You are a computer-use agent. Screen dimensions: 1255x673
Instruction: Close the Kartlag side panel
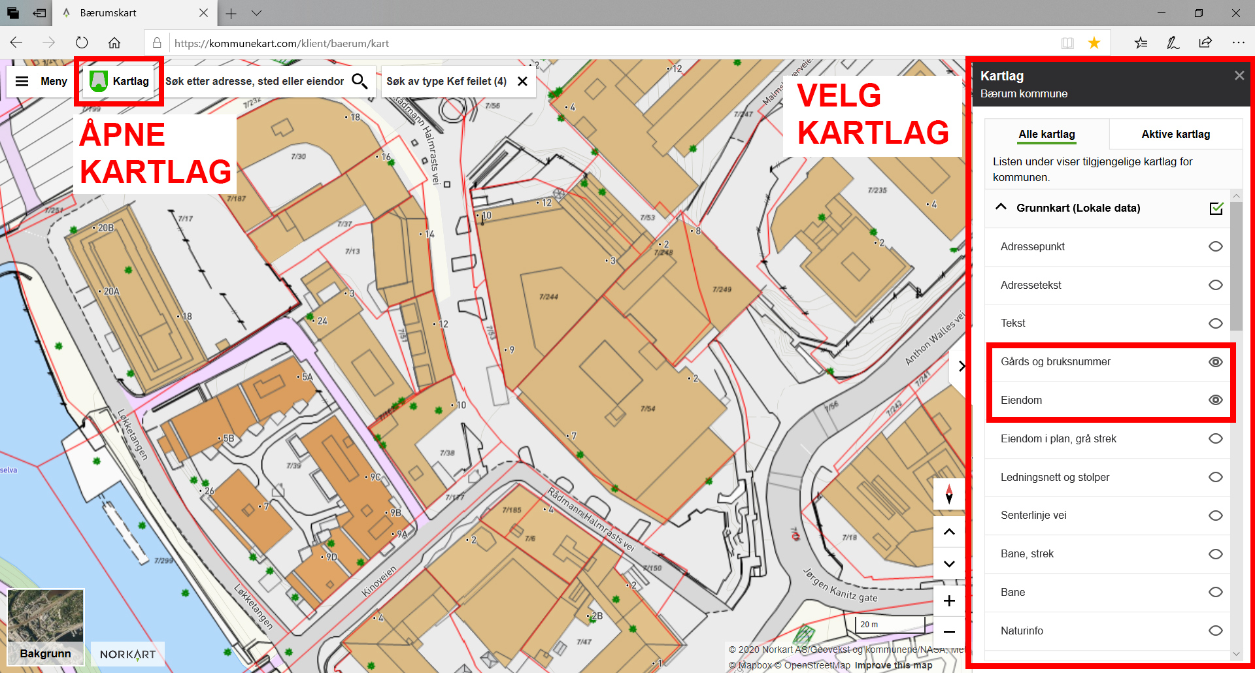1239,76
